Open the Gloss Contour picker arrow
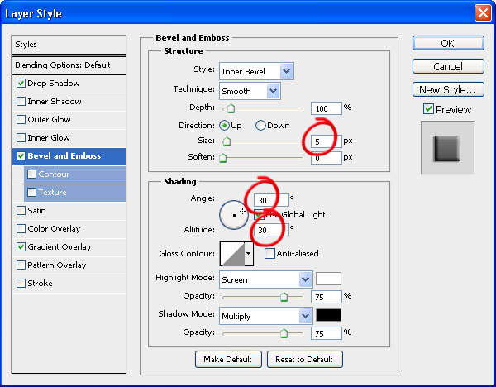The height and width of the screenshot is (387, 496). coord(249,254)
